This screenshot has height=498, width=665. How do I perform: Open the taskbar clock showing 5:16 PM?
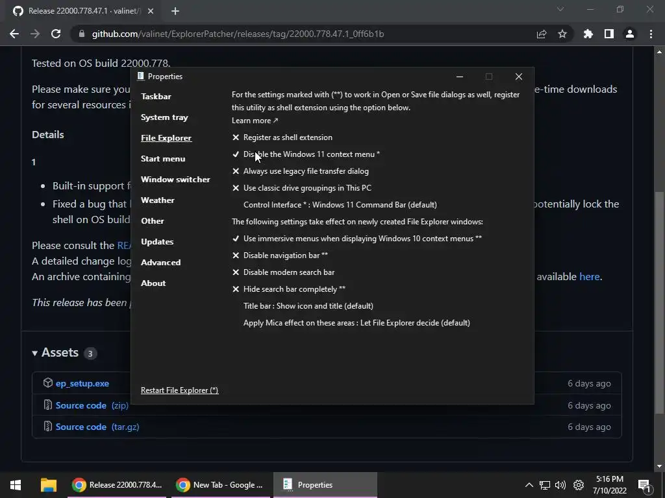coord(610,485)
